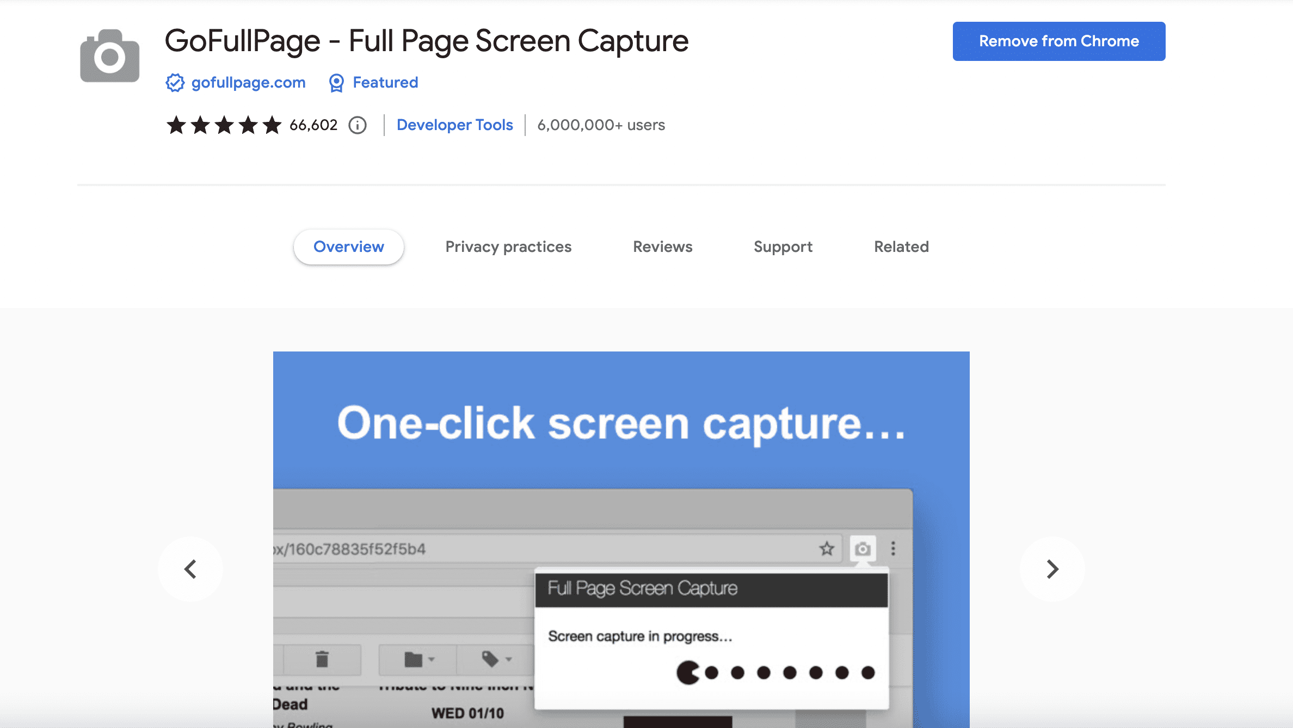
Task: Open the rating info tooltip icon
Action: (x=357, y=125)
